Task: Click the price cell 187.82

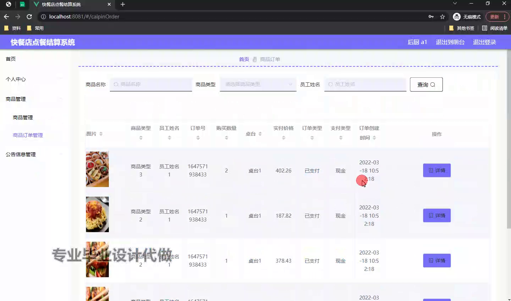Action: [284, 216]
